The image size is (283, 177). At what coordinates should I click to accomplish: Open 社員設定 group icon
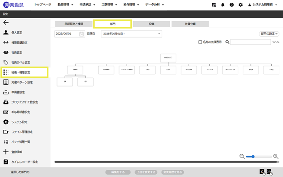(x=6, y=53)
